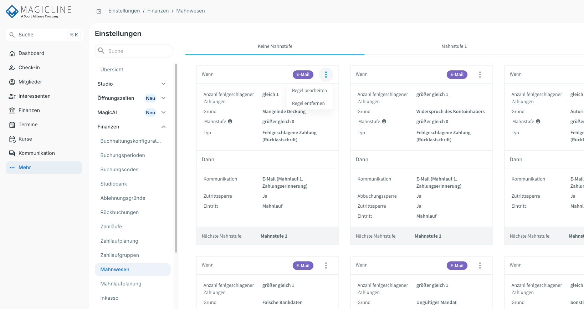Toggle the sidebar collapse icon in breadcrumb bar
Image resolution: width=584 pixels, height=309 pixels.
coord(99,11)
